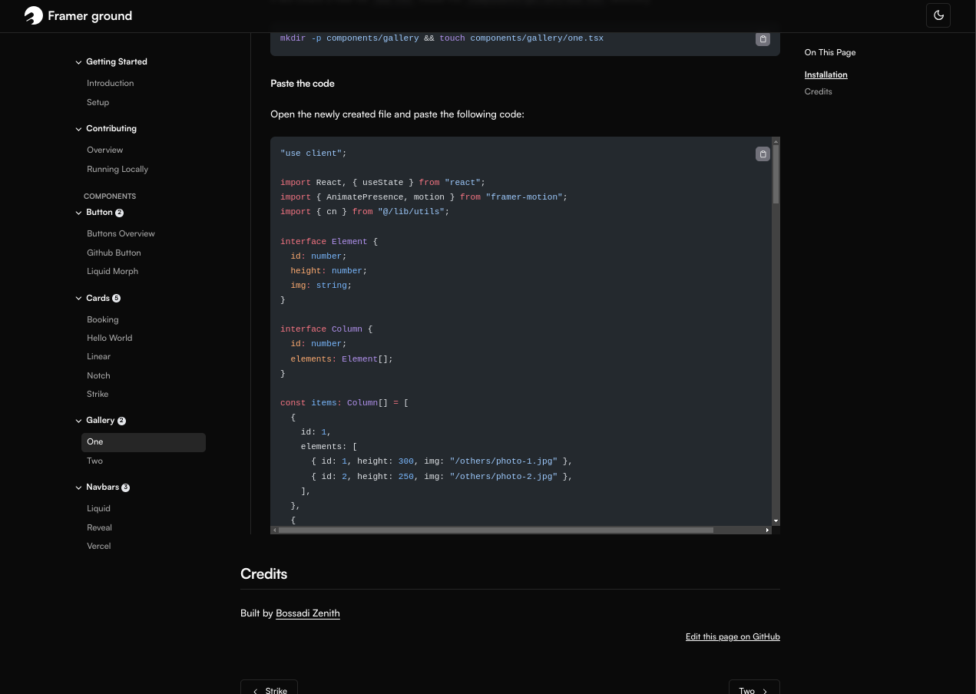Open Buttons Overview in the sidebar
Screen dimensions: 976x694
(x=121, y=234)
